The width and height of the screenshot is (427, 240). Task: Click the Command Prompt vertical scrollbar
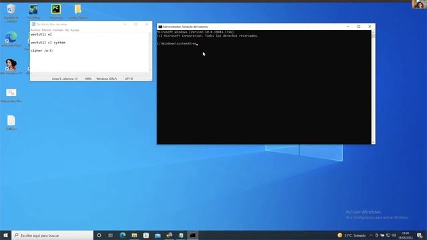[x=373, y=87]
